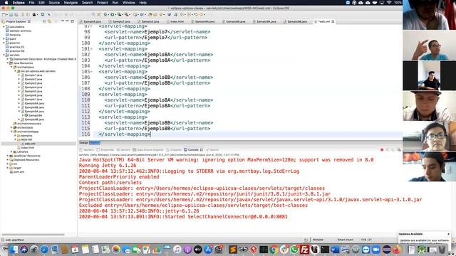Collapse servlet-mapping fold at line 101
The width and height of the screenshot is (456, 256).
(92, 49)
